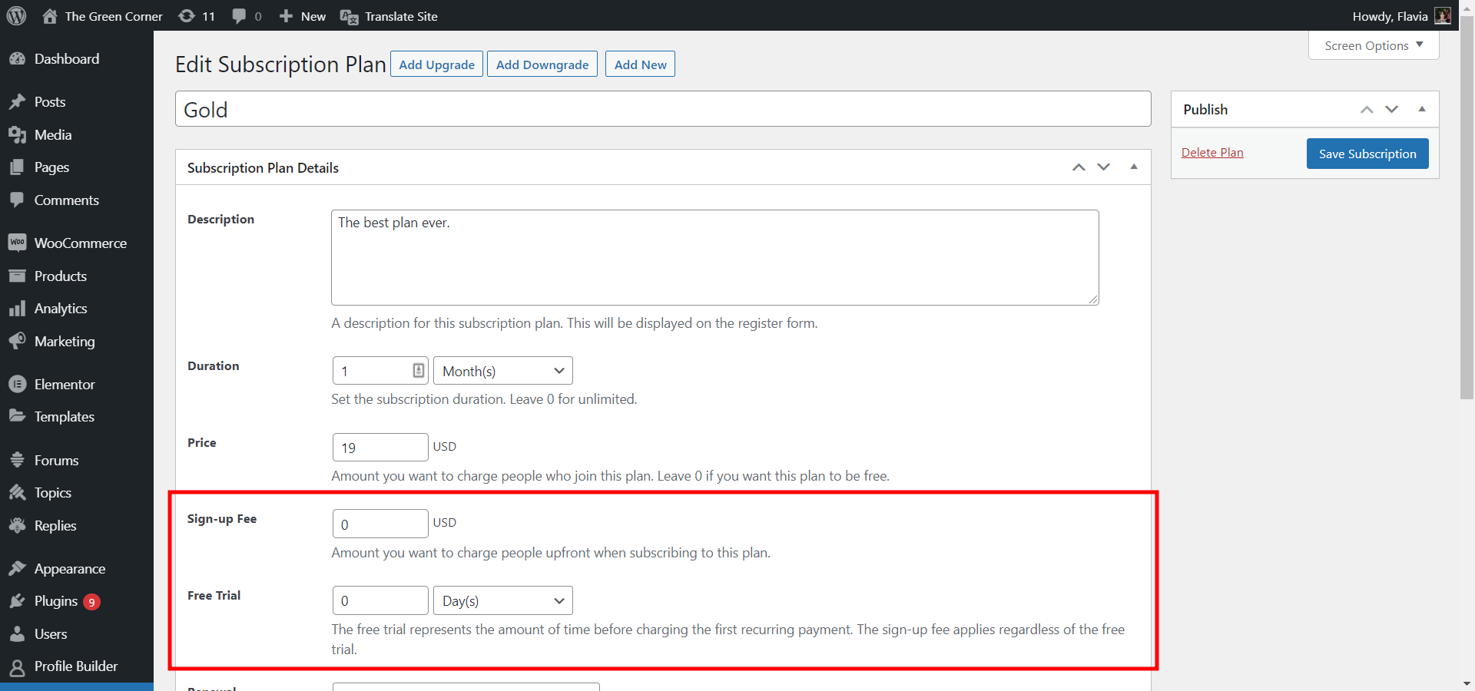Click the Forums icon in sidebar

click(x=17, y=461)
